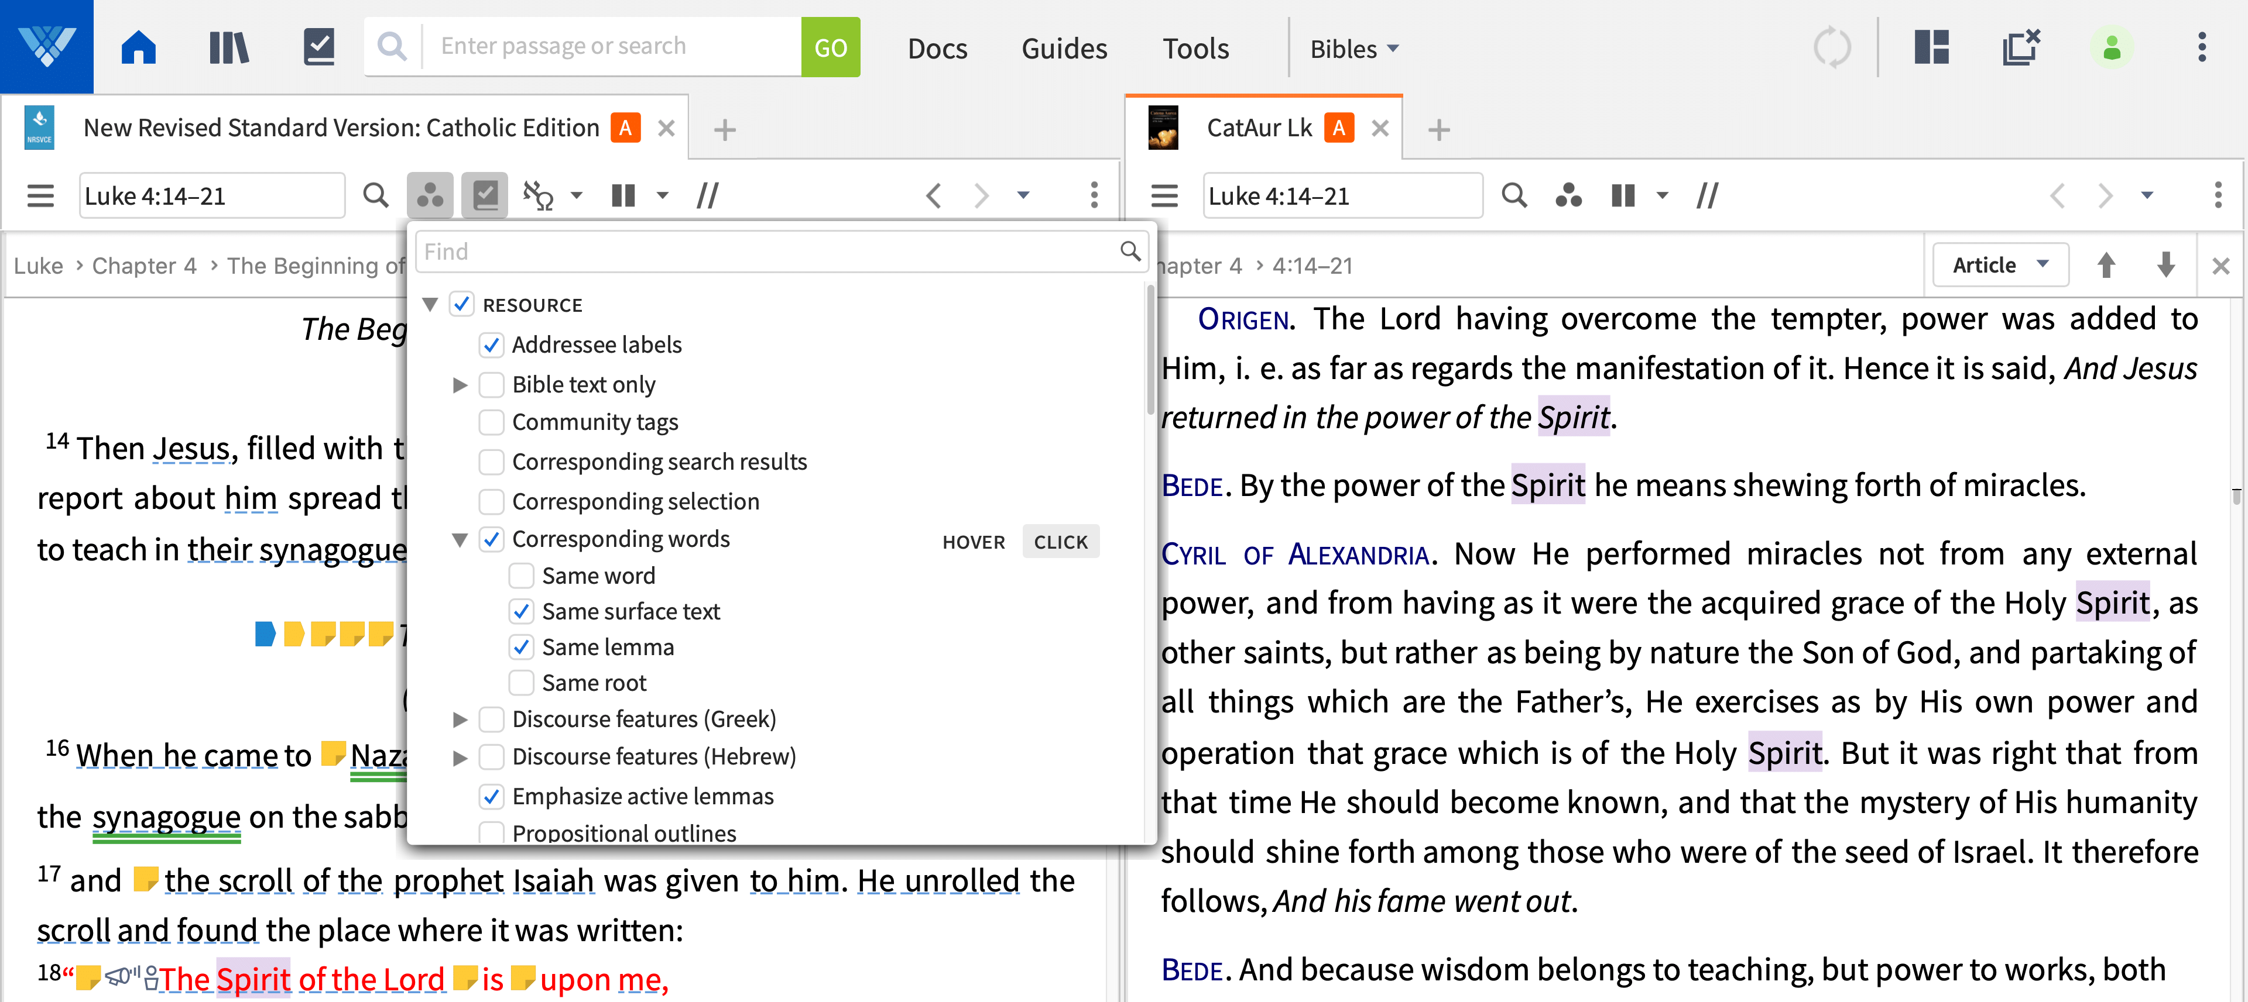
Task: Expand Bible text only options
Action: (460, 384)
